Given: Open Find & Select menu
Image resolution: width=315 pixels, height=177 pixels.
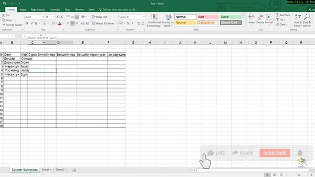Looking at the screenshot, I should pyautogui.click(x=307, y=21).
